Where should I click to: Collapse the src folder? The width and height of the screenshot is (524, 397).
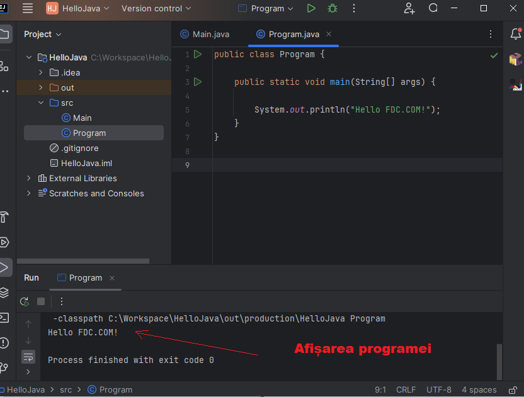(x=41, y=103)
